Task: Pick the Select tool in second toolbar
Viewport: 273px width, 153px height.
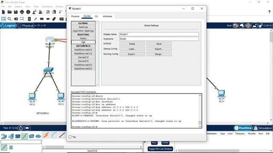Action: (x=3, y=19)
